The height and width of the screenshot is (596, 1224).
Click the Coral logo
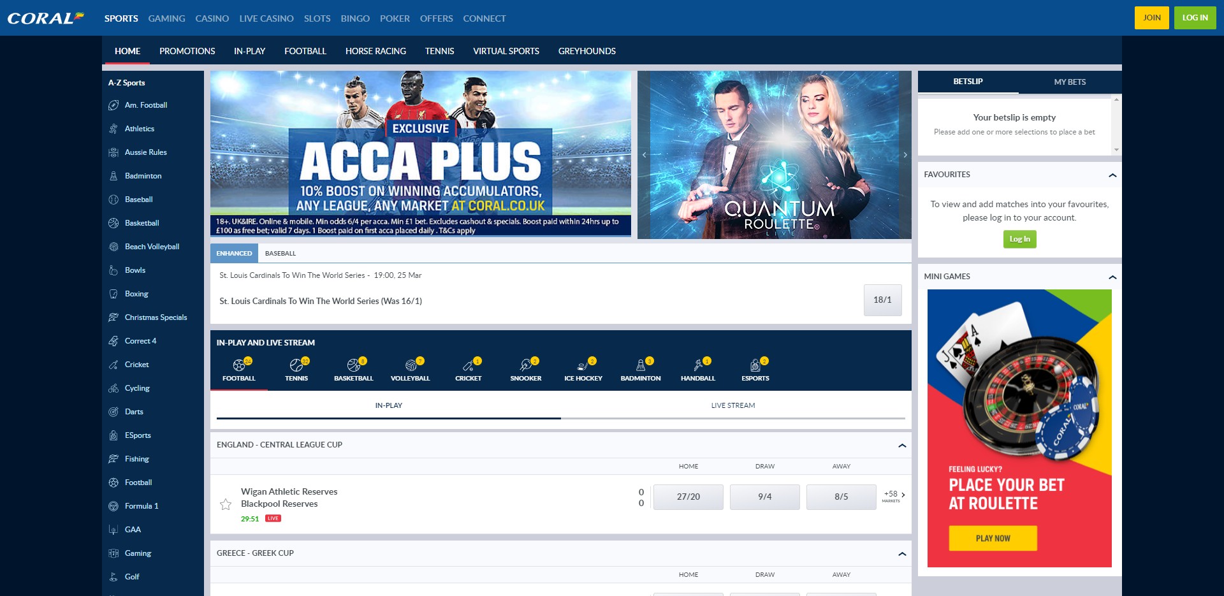(45, 18)
